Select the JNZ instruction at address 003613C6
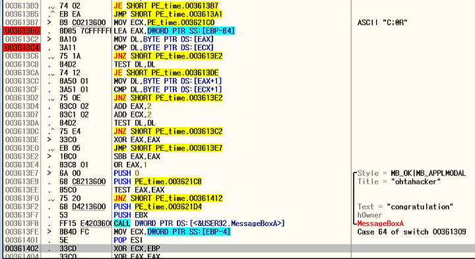Viewport: 475px width, 259px height. pos(168,56)
